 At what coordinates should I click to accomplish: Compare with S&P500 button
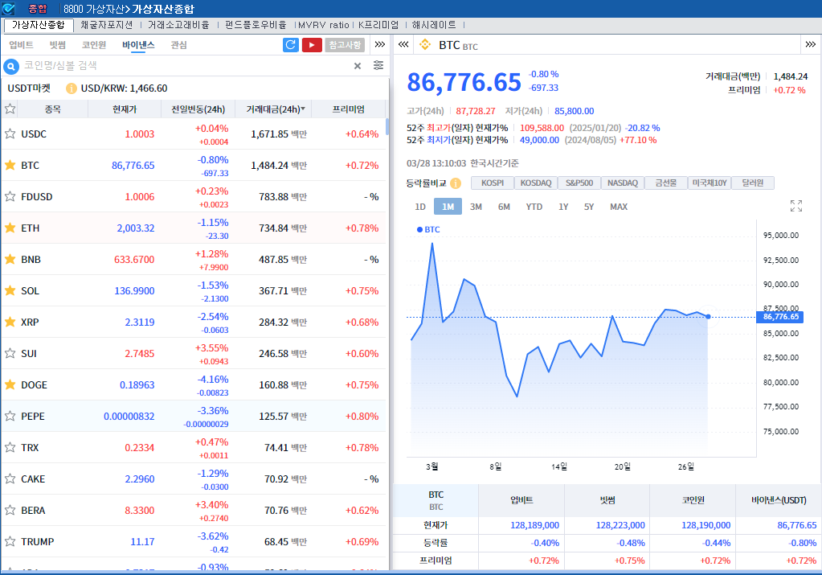[579, 183]
